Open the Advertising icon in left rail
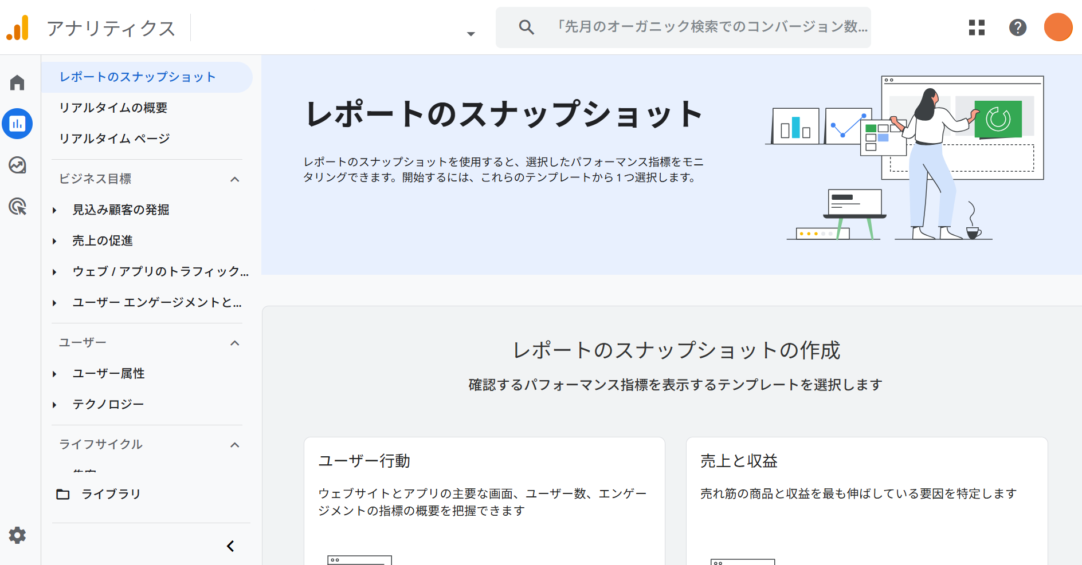This screenshot has width=1082, height=565. click(17, 207)
